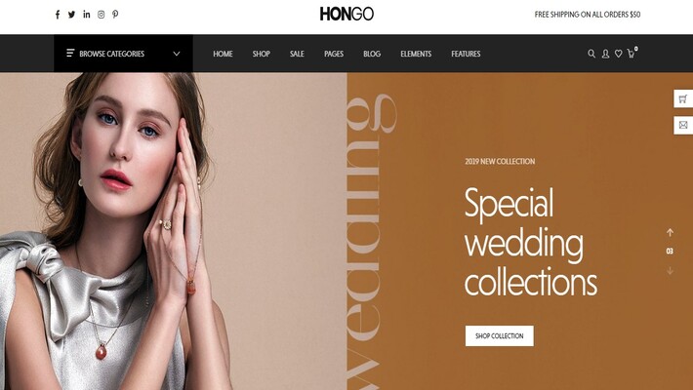Open the shopping cart icon in navbar
Viewport: 693px width, 390px height.
(x=632, y=54)
